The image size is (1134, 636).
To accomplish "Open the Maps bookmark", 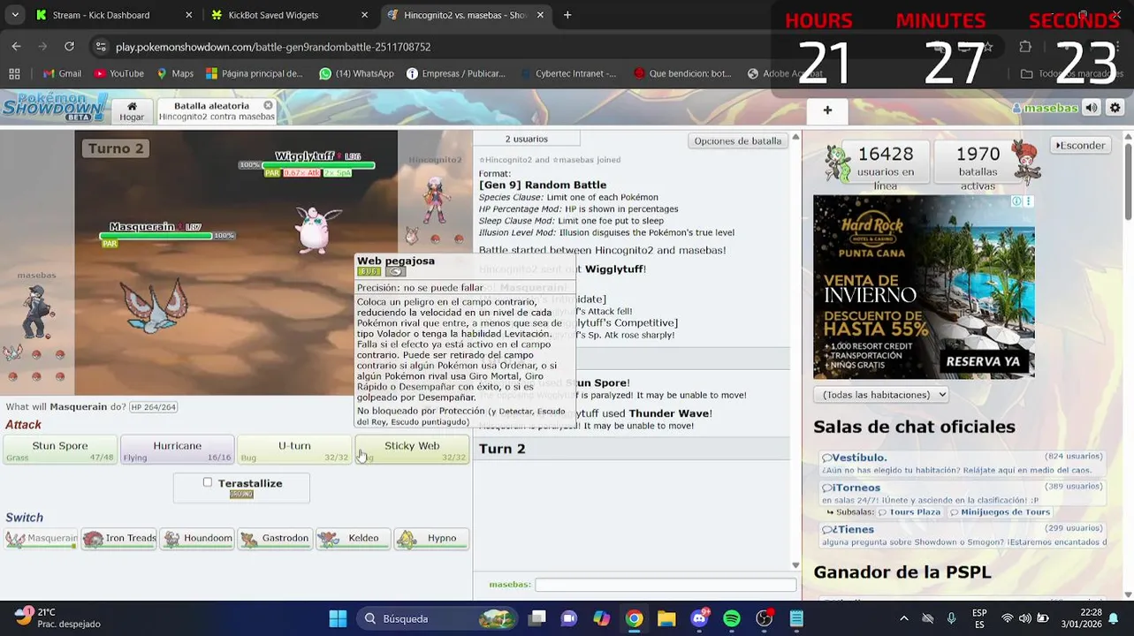I will [175, 73].
